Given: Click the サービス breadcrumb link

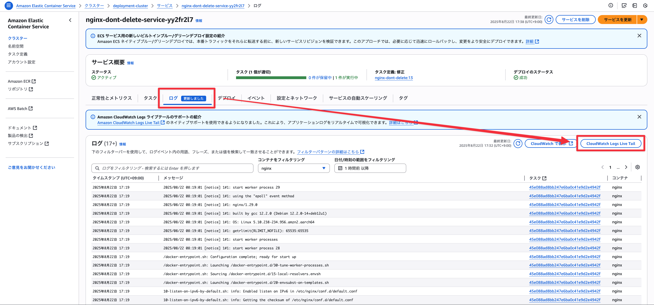Looking at the screenshot, I should click(165, 6).
